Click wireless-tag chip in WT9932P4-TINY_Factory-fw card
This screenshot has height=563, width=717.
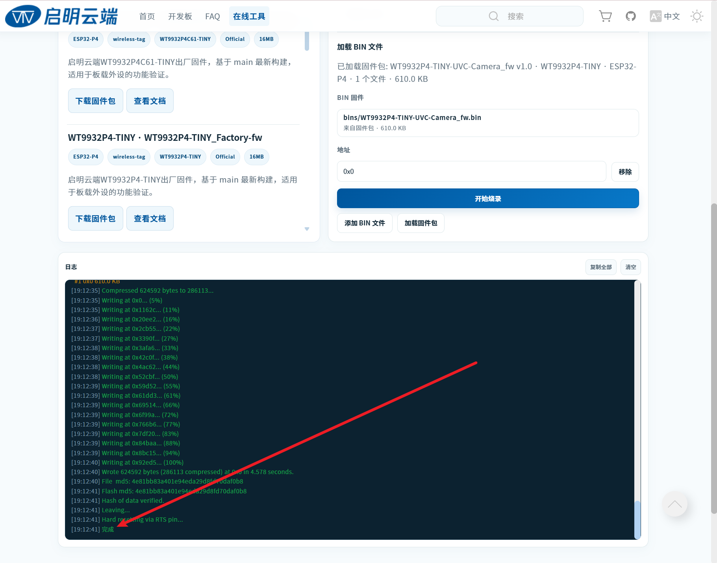pos(129,157)
